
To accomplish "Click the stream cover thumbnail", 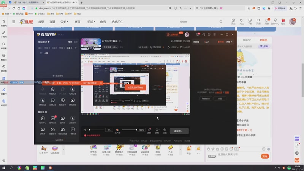I will coord(91,44).
